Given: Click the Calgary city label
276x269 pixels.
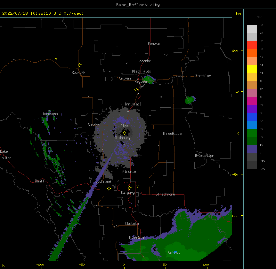Looking at the screenshot, I should point(128,193).
